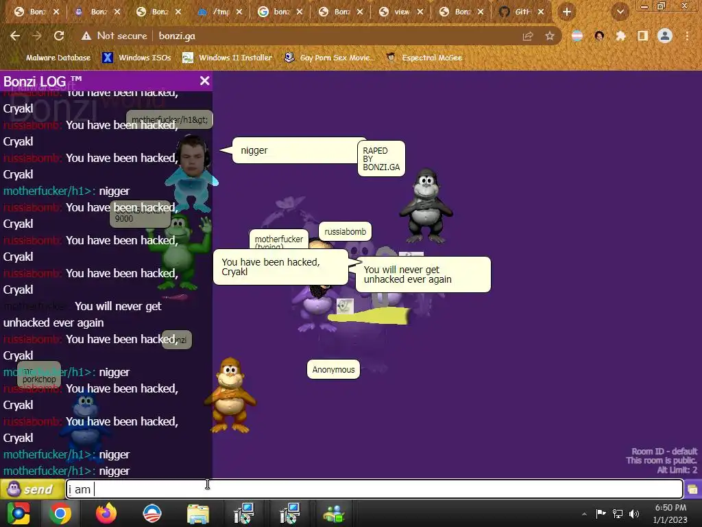Expand the tab search dropdown
This screenshot has width=702, height=527.
pos(620,12)
